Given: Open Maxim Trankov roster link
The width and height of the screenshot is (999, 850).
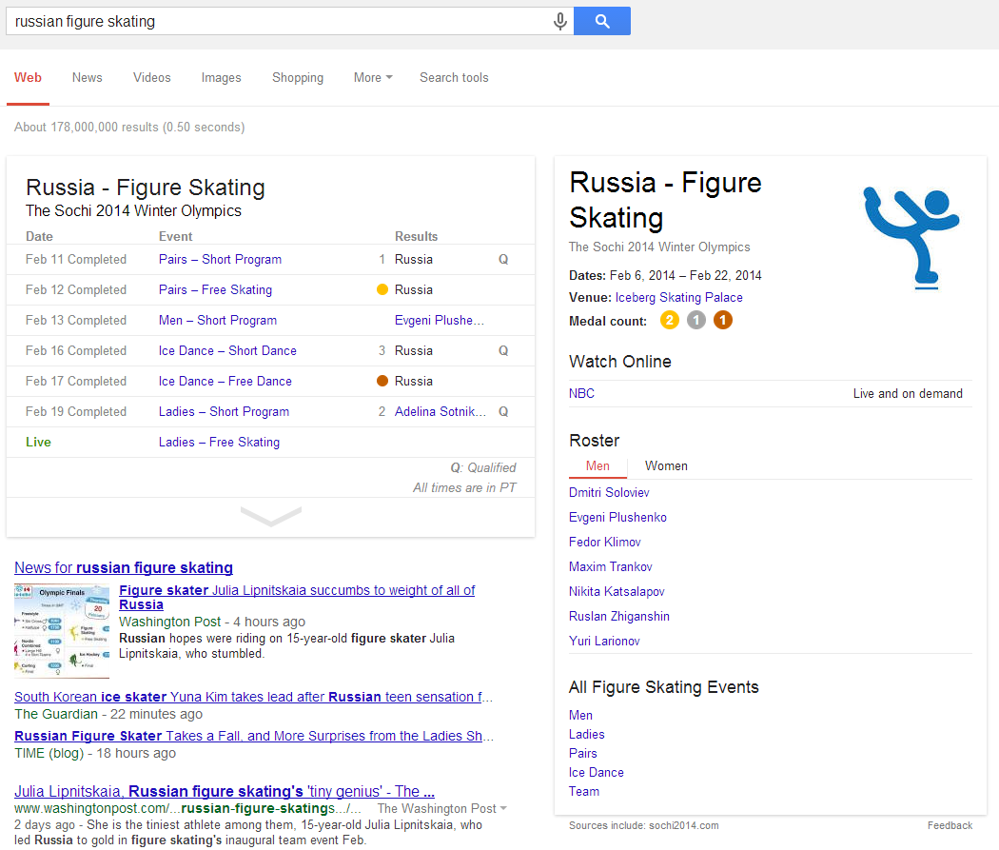Looking at the screenshot, I should (611, 566).
